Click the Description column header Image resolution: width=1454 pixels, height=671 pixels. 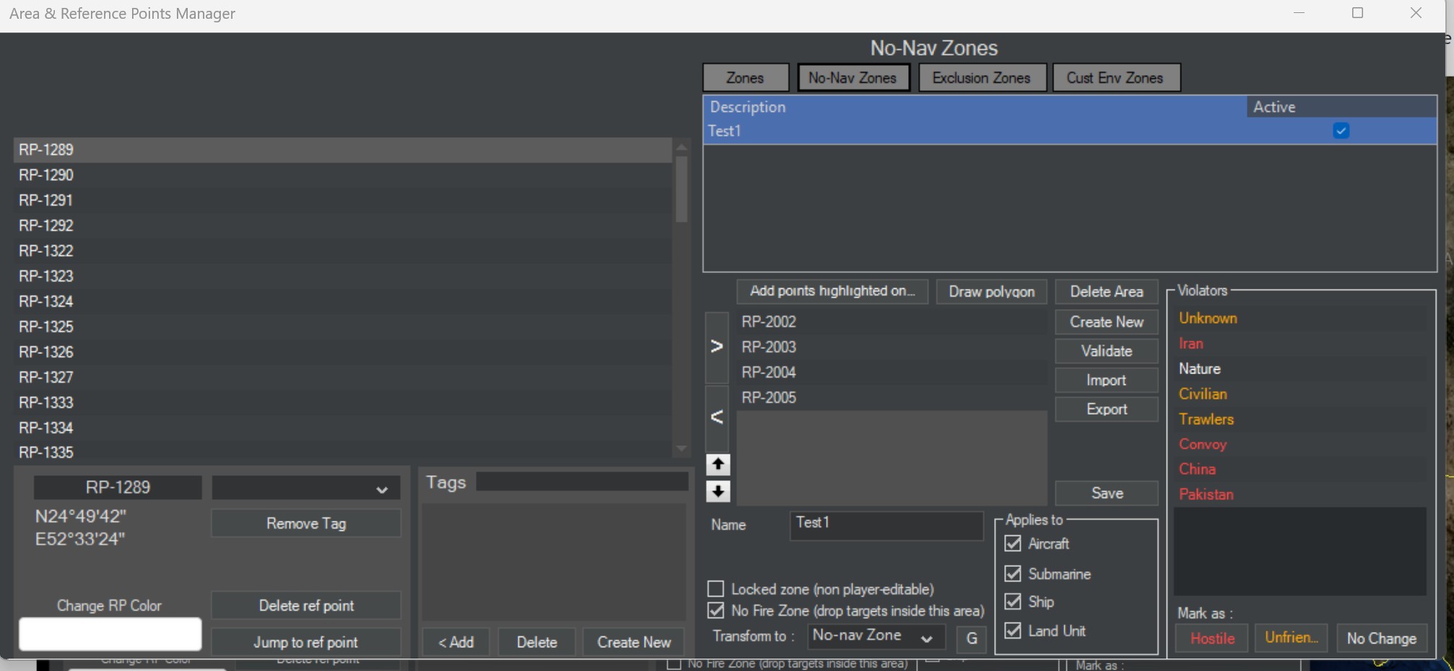coord(975,107)
